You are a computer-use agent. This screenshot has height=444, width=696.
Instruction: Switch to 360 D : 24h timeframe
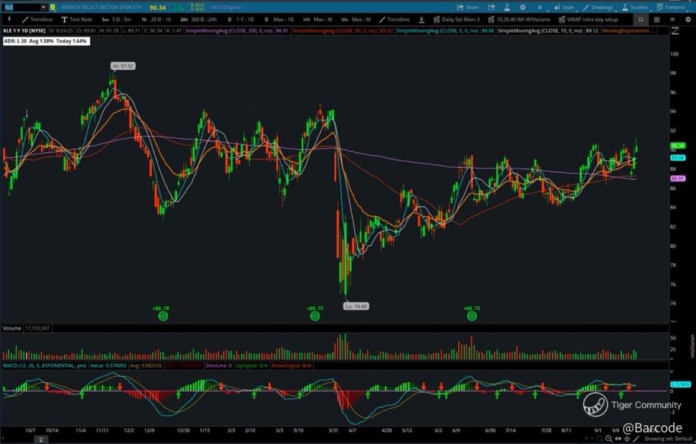199,19
